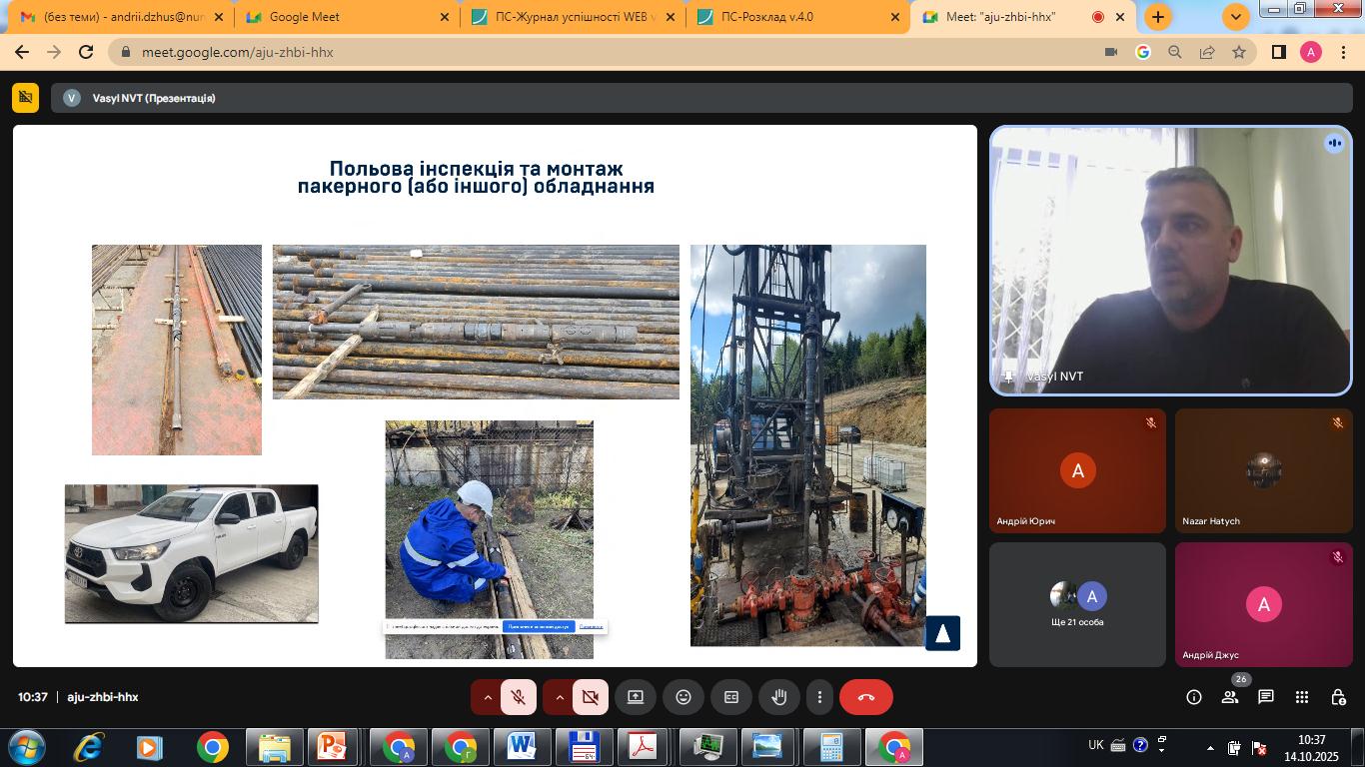This screenshot has height=767, width=1365.
Task: Open the activities grid icon
Action: click(1302, 697)
